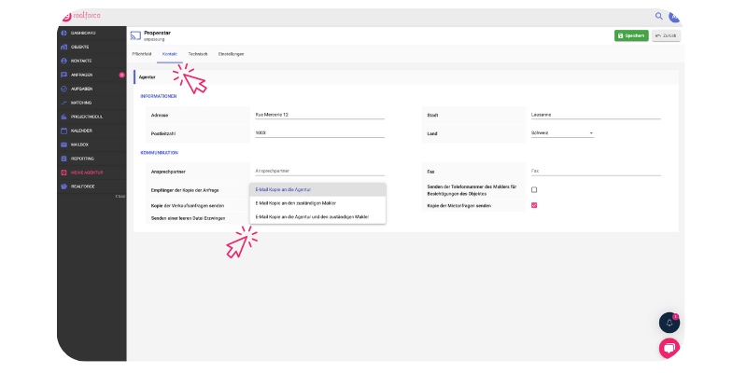The width and height of the screenshot is (747, 373).
Task: Click the search magnifier icon
Action: click(x=659, y=16)
